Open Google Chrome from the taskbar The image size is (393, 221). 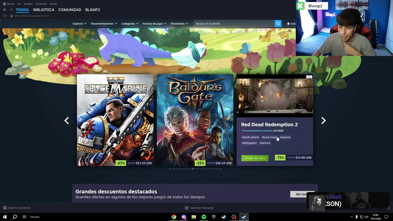pyautogui.click(x=174, y=217)
